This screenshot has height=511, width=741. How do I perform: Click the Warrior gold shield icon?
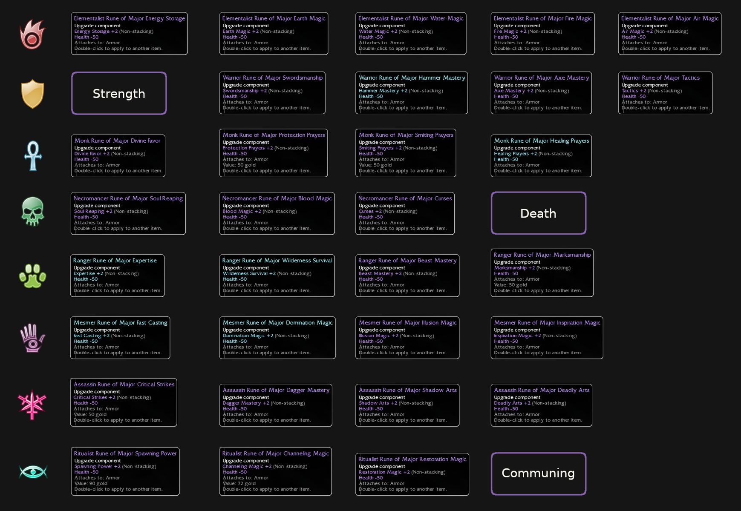[x=32, y=94]
